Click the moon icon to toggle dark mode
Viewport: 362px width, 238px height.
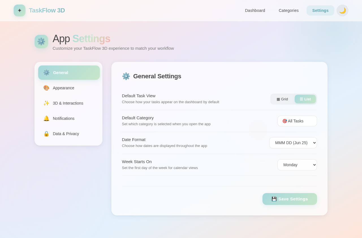342,10
